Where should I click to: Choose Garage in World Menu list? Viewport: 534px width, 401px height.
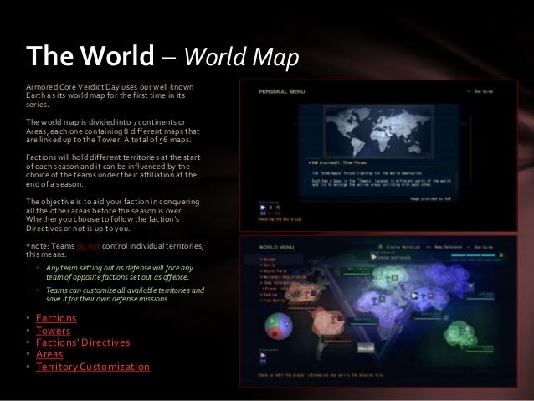point(268,260)
